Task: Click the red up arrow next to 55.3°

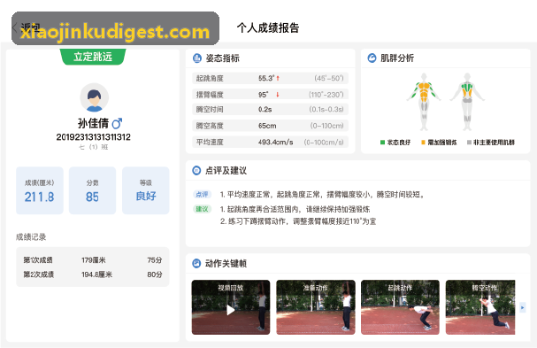Action: [x=278, y=78]
